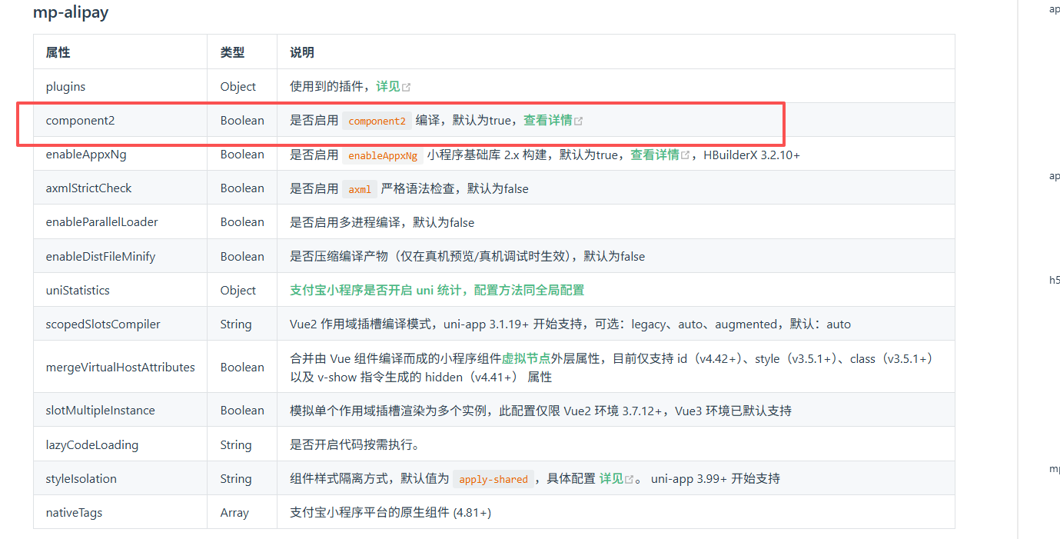The height and width of the screenshot is (539, 1060).
Task: Click external link icon in styleIsolation row
Action: [630, 480]
